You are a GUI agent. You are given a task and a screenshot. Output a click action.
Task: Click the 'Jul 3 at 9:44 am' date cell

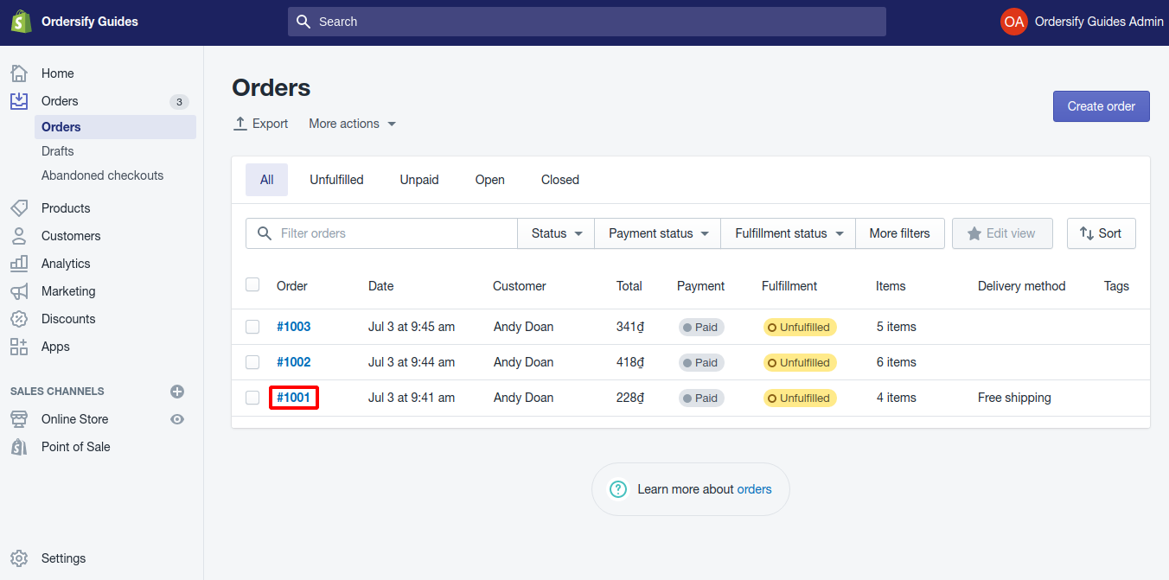(412, 362)
